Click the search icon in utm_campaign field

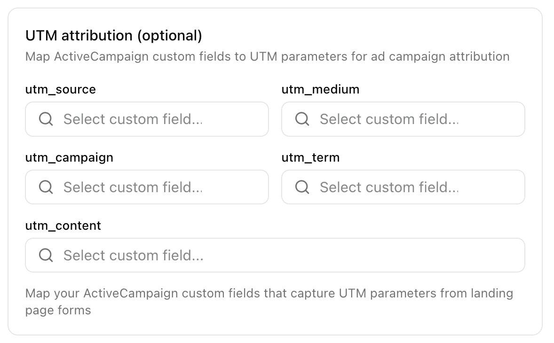[x=46, y=187]
